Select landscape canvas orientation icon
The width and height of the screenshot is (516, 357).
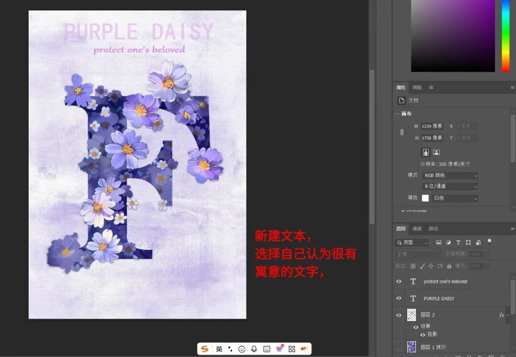436,152
